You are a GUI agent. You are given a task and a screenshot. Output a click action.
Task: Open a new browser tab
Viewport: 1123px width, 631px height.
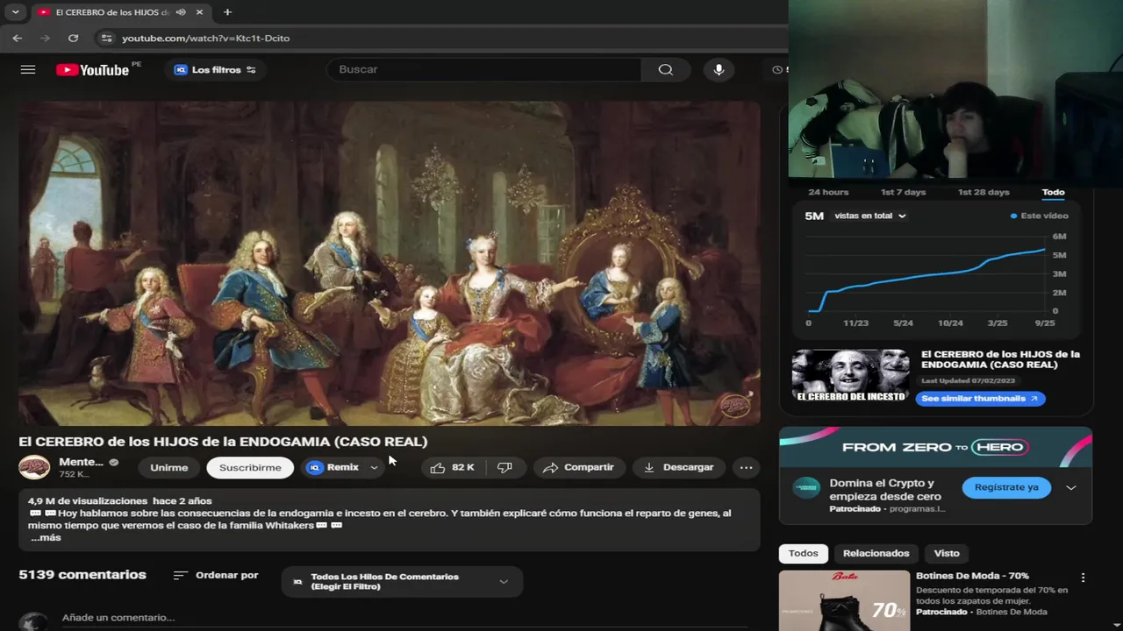pyautogui.click(x=227, y=12)
